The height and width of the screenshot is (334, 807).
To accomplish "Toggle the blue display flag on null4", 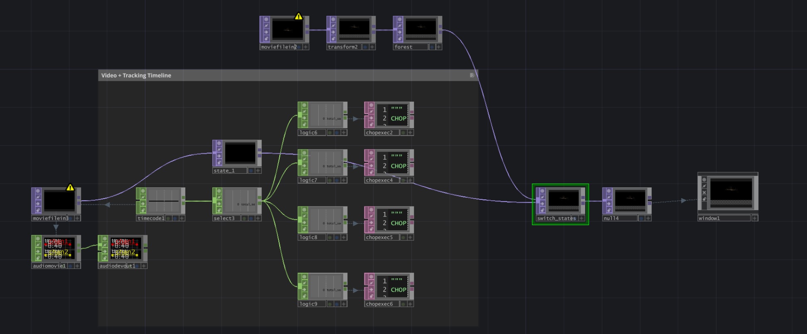I will (x=641, y=219).
